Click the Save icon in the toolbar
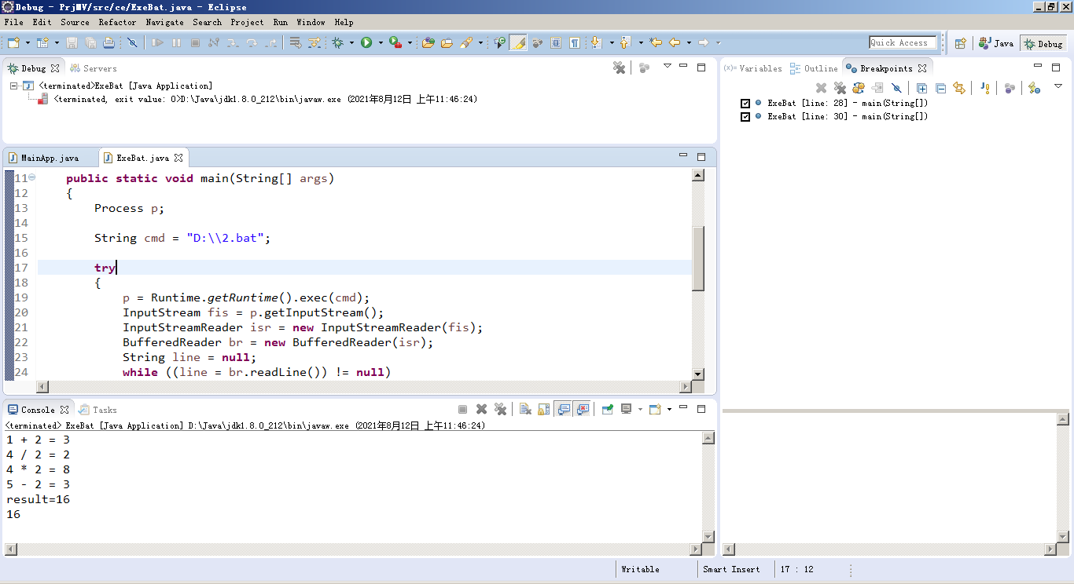Image resolution: width=1074 pixels, height=584 pixels. (x=71, y=42)
